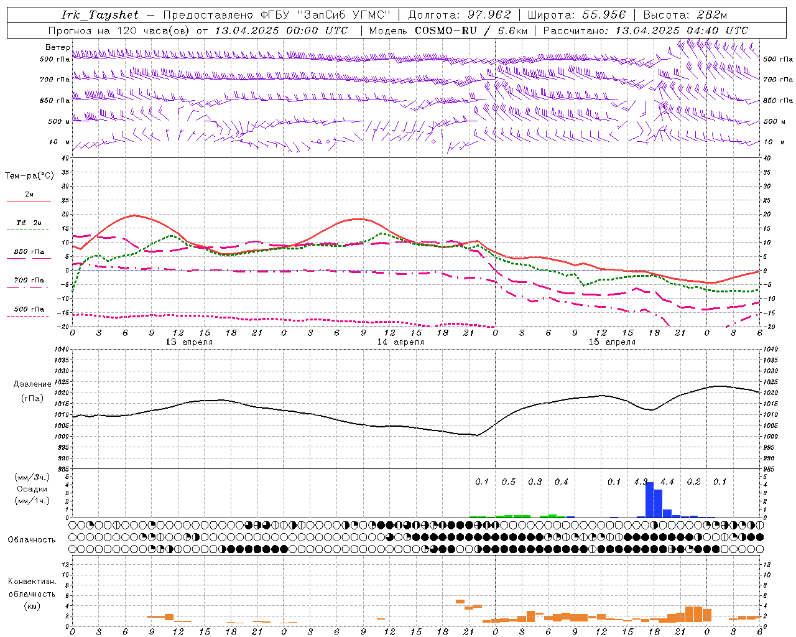796x637 pixels.
Task: Click the station title Irk_Tayshet
Action: pyautogui.click(x=101, y=15)
